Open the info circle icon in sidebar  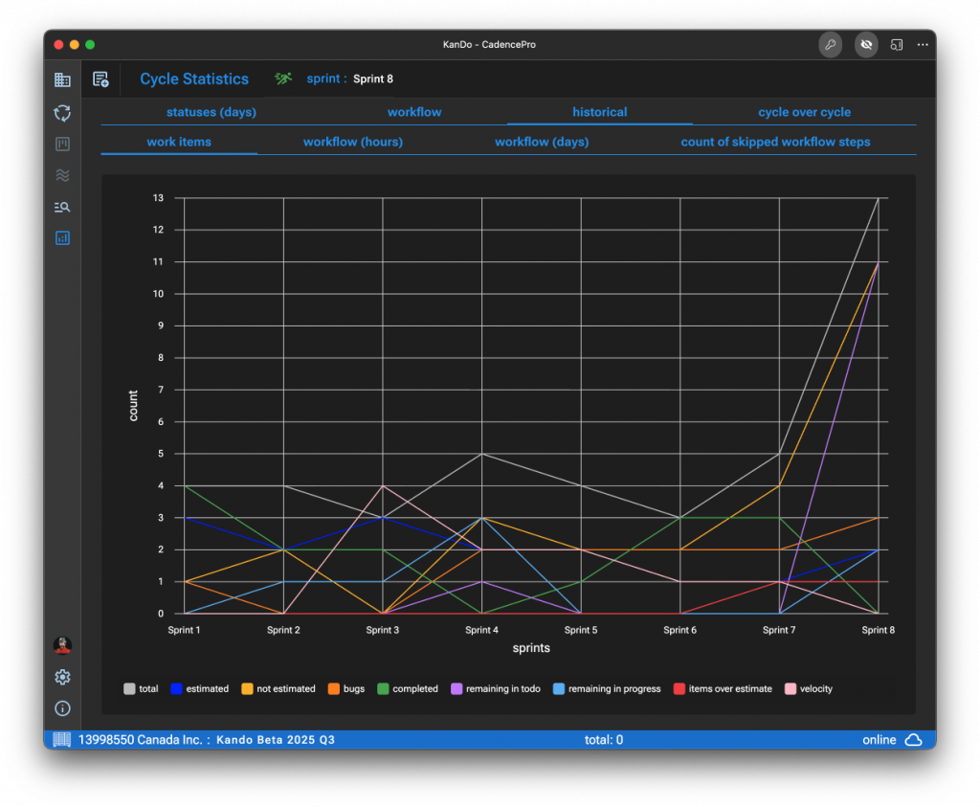click(62, 708)
